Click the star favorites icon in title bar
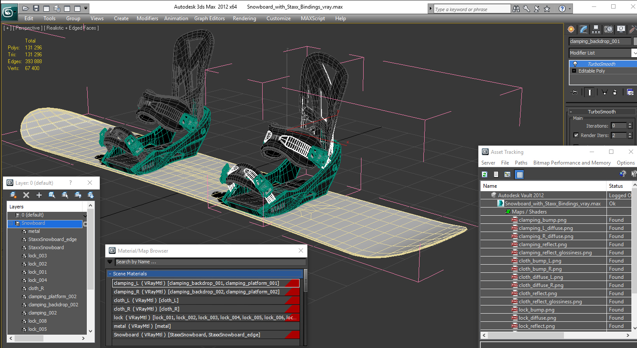Screen dimensions: 637x348 click(547, 9)
